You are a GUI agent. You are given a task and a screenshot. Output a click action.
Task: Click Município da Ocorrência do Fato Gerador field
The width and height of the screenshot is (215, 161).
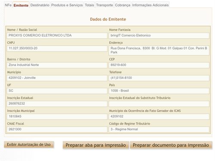(159, 116)
